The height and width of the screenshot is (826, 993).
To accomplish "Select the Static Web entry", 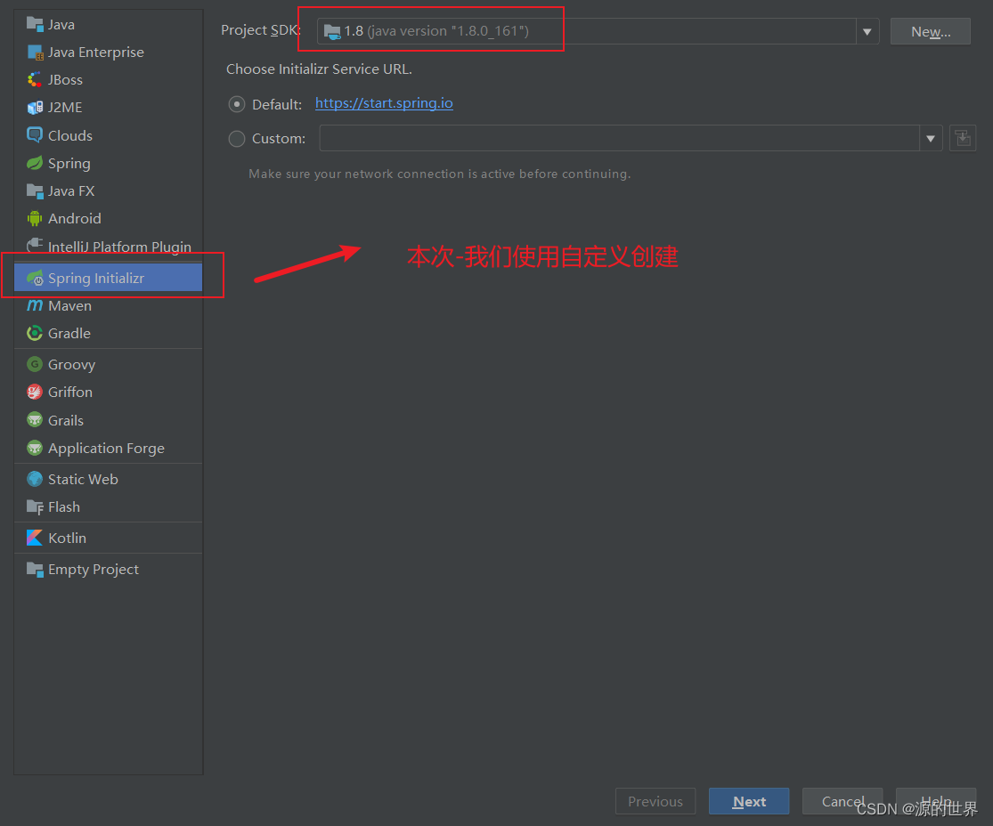I will pyautogui.click(x=109, y=479).
